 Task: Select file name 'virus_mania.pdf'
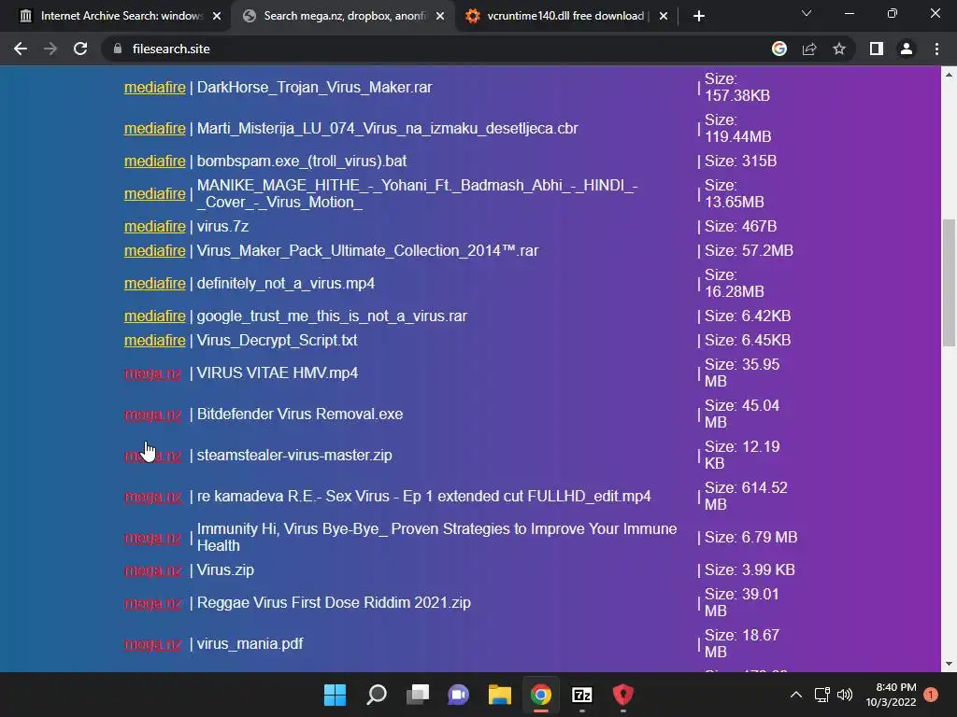point(250,644)
